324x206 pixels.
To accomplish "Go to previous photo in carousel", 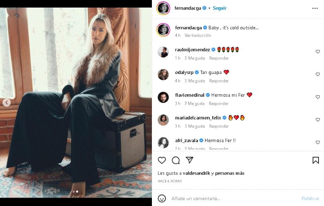I will 7,103.
